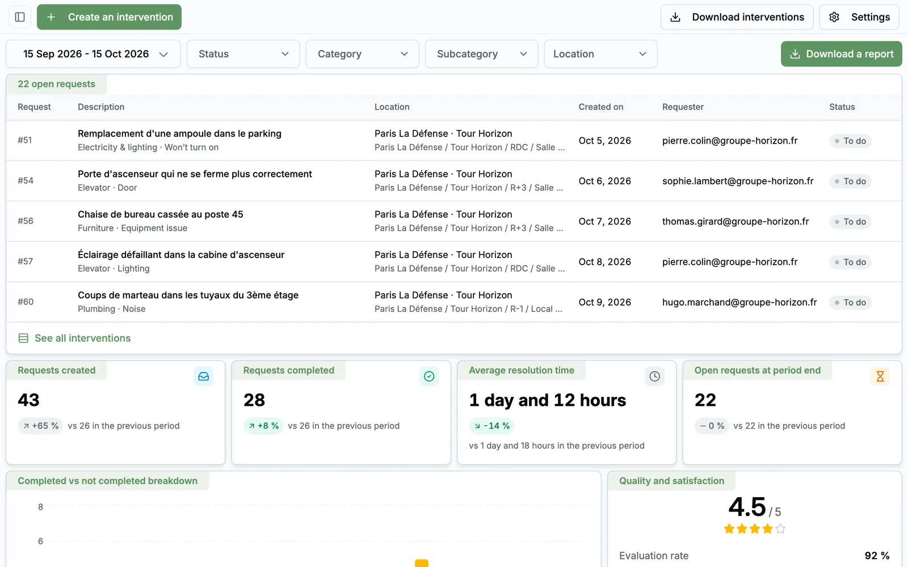Toggle the sidebar panel icon
Image resolution: width=908 pixels, height=567 pixels.
(20, 17)
